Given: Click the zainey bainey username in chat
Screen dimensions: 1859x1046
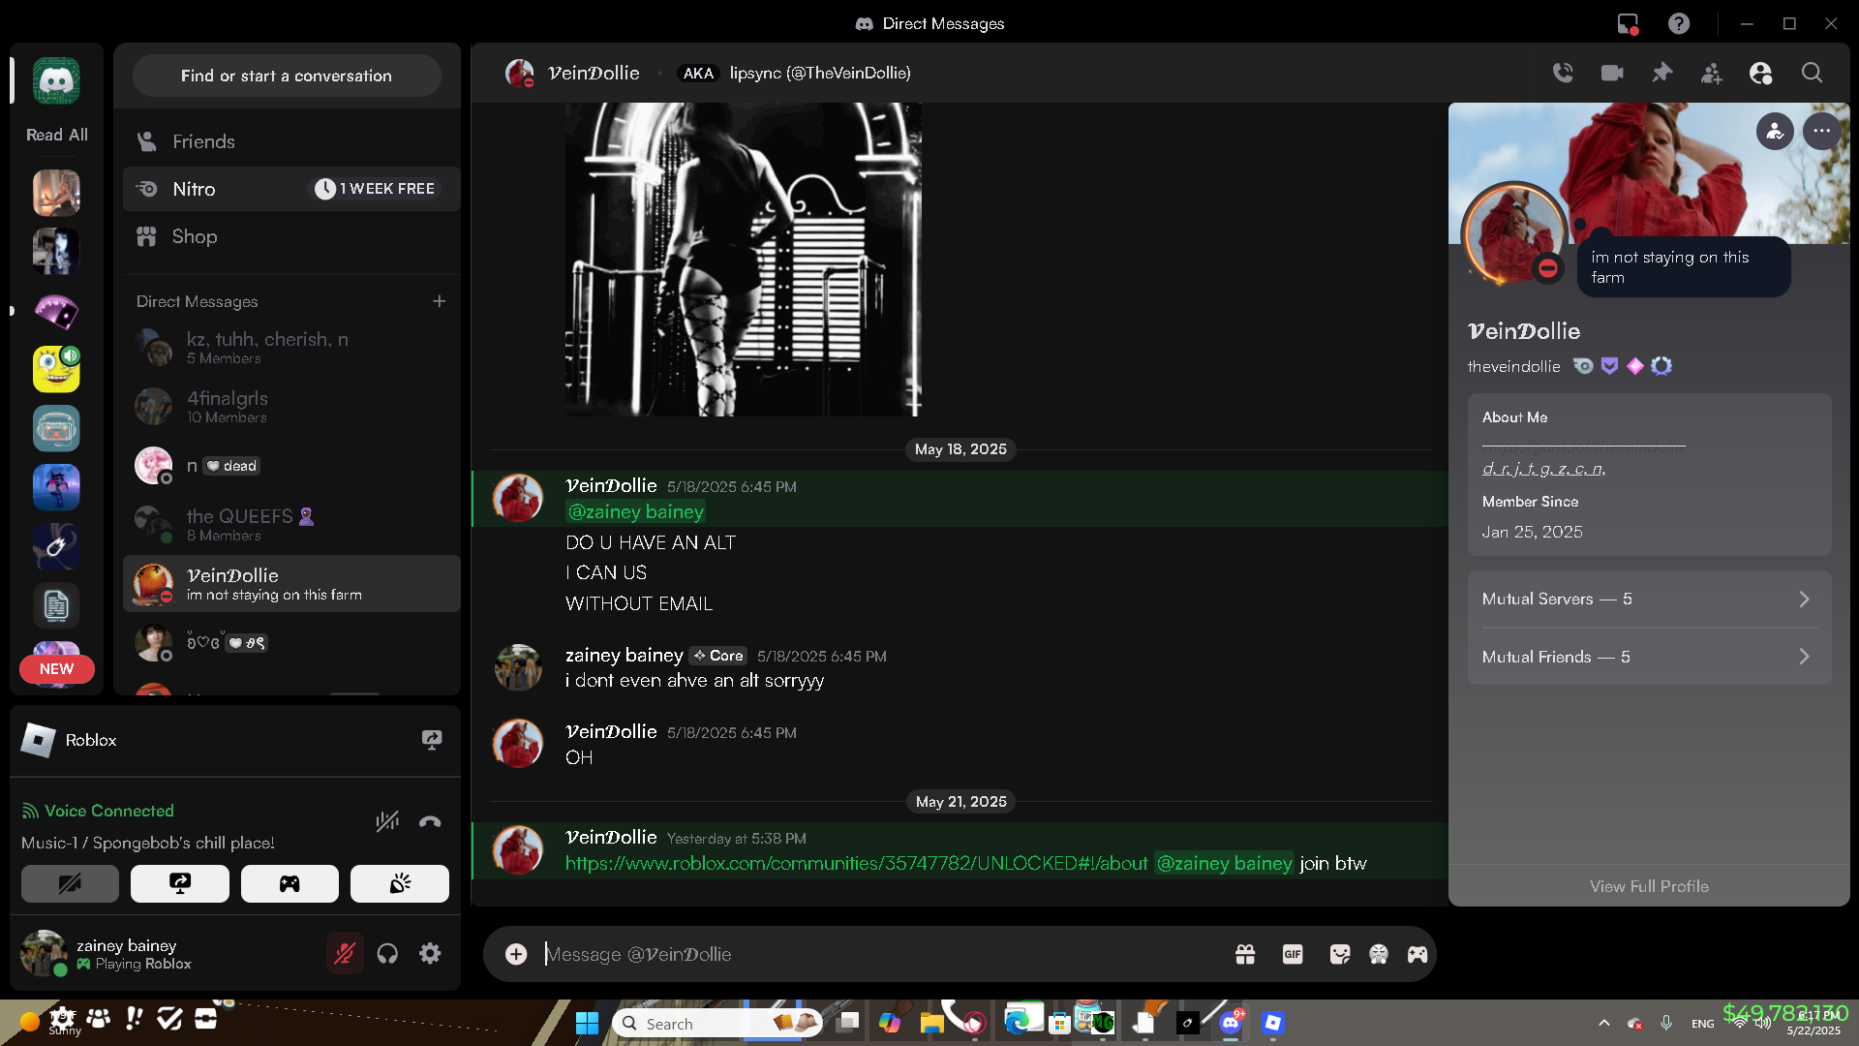Looking at the screenshot, I should pyautogui.click(x=624, y=656).
